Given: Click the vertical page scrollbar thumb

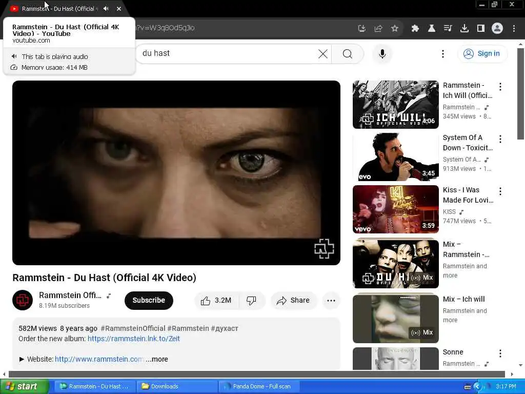Looking at the screenshot, I should pos(520,94).
